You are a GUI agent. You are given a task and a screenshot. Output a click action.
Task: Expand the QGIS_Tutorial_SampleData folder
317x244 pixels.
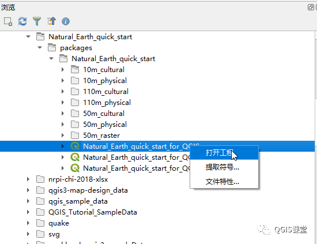coord(28,212)
